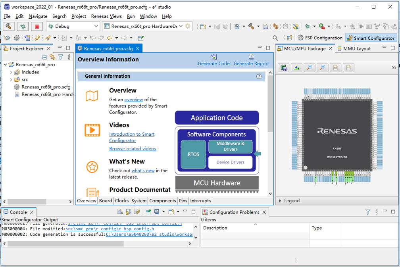Image resolution: width=400 pixels, height=267 pixels.
Task: Open the Navigate menu
Action: coord(38,16)
